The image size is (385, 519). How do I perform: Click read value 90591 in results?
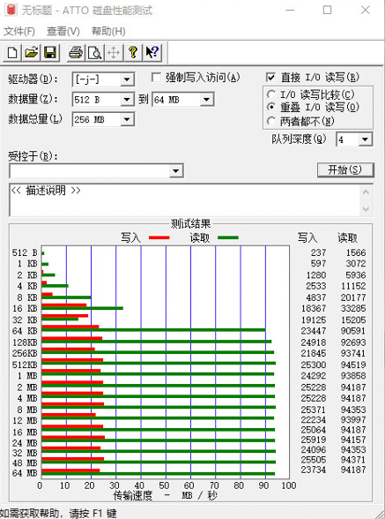click(x=353, y=331)
